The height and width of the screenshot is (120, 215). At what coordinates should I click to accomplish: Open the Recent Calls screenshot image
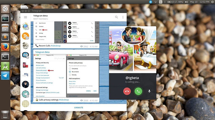point(66,32)
